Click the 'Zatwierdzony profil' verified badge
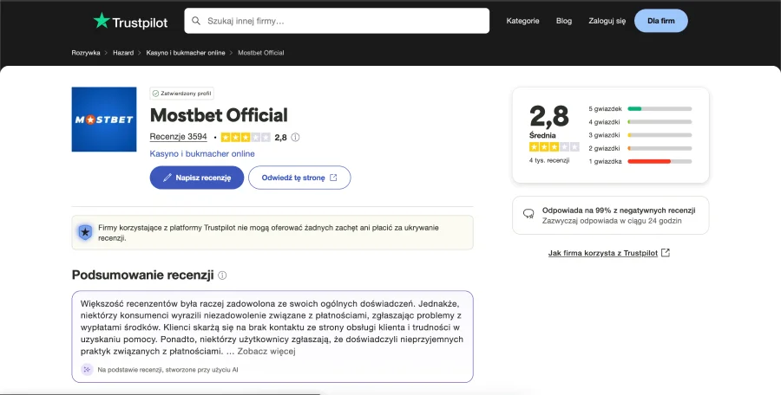This screenshot has width=781, height=395. (182, 94)
